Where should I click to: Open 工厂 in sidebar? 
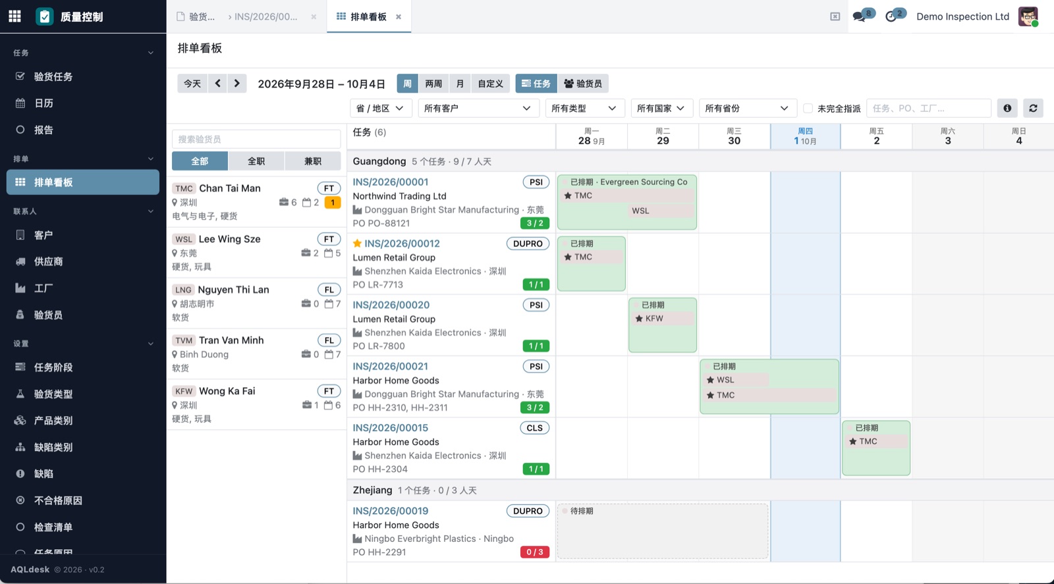tap(83, 288)
